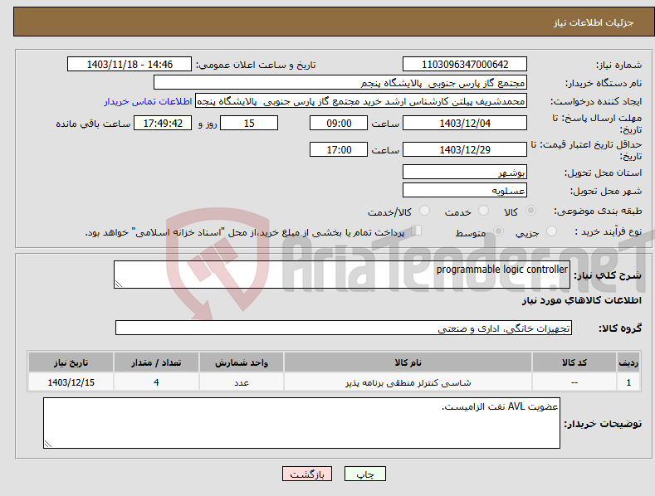
Task: Click the کد کالا column header
Action: coord(574,362)
